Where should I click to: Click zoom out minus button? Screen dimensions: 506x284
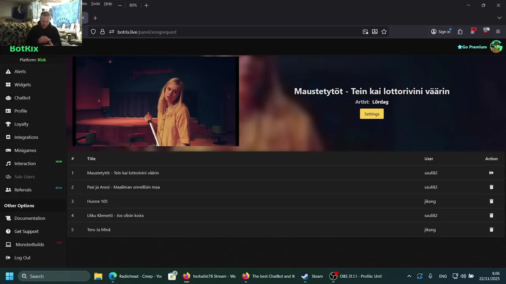(x=120, y=5)
